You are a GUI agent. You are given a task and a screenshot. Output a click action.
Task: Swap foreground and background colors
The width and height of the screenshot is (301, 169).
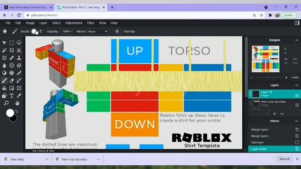point(16,111)
